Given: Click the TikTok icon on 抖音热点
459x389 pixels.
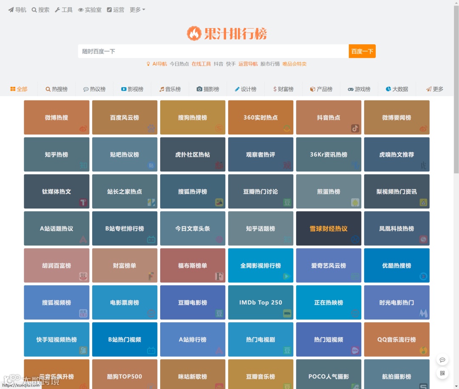Looking at the screenshot, I should [355, 129].
